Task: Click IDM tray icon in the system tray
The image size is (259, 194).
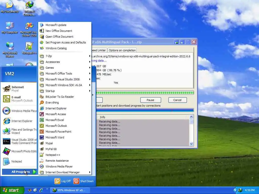Action: click(x=240, y=190)
